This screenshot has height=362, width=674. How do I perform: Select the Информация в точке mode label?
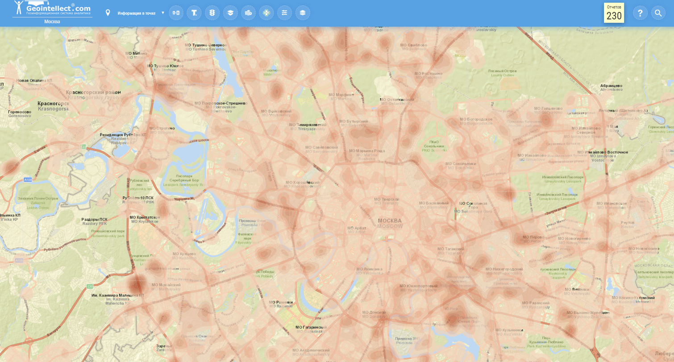coord(136,13)
